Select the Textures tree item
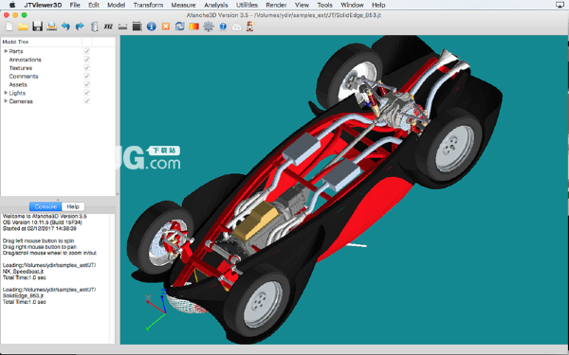The height and width of the screenshot is (355, 569). (21, 68)
